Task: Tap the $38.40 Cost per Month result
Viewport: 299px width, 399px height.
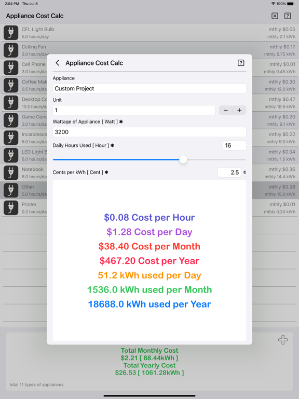Action: click(149, 246)
